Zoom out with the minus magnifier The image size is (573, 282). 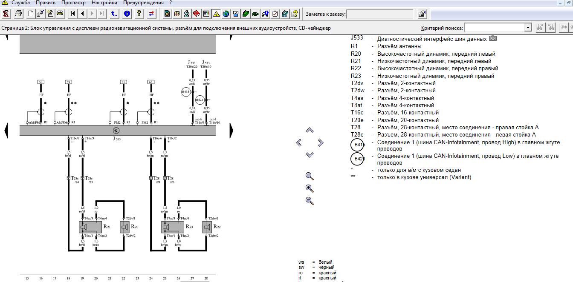(x=310, y=201)
